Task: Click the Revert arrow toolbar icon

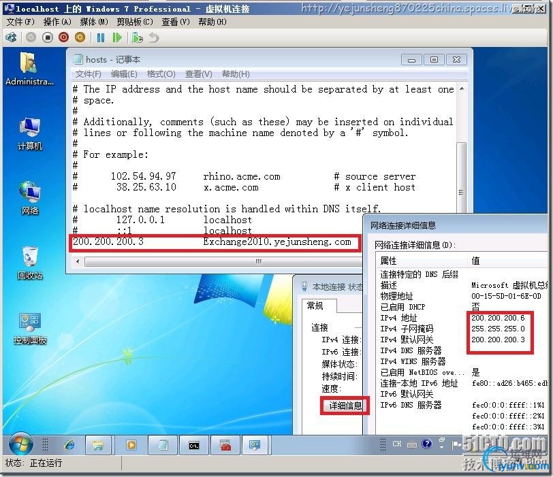Action: click(x=154, y=37)
